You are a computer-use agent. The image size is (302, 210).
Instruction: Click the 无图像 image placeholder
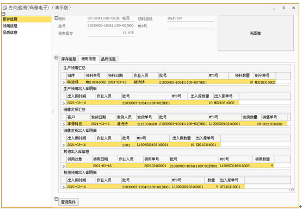pyautogui.click(x=256, y=34)
